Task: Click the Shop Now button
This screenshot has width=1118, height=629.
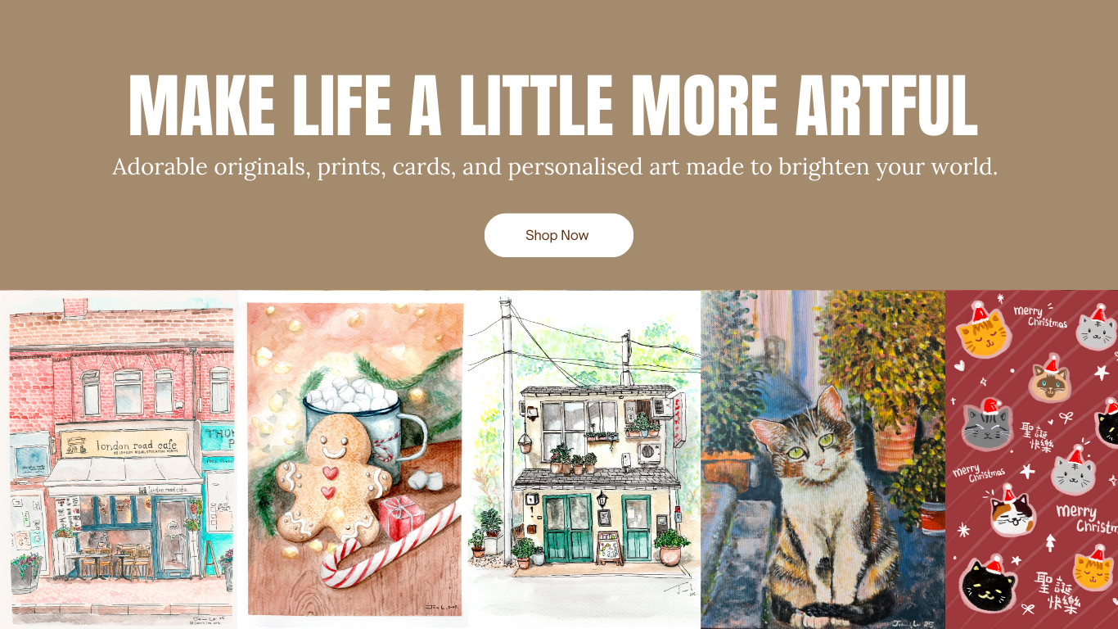Action: point(558,235)
